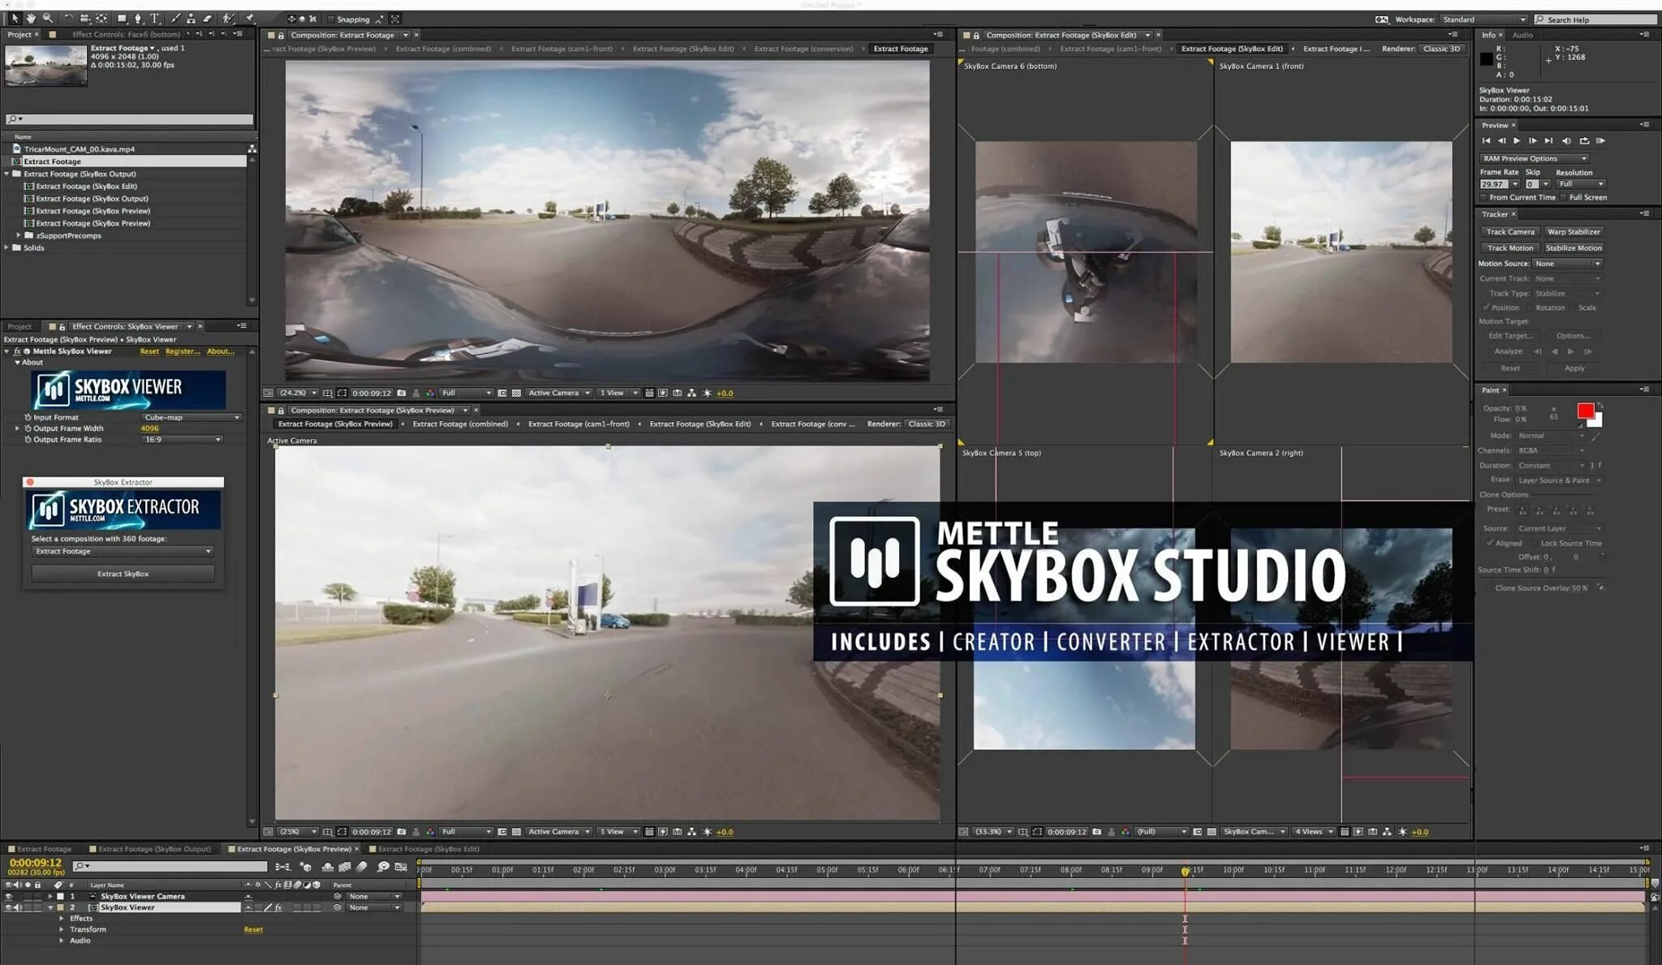The width and height of the screenshot is (1662, 965).
Task: Open the RAM Preview Options dropdown
Action: coord(1534,158)
